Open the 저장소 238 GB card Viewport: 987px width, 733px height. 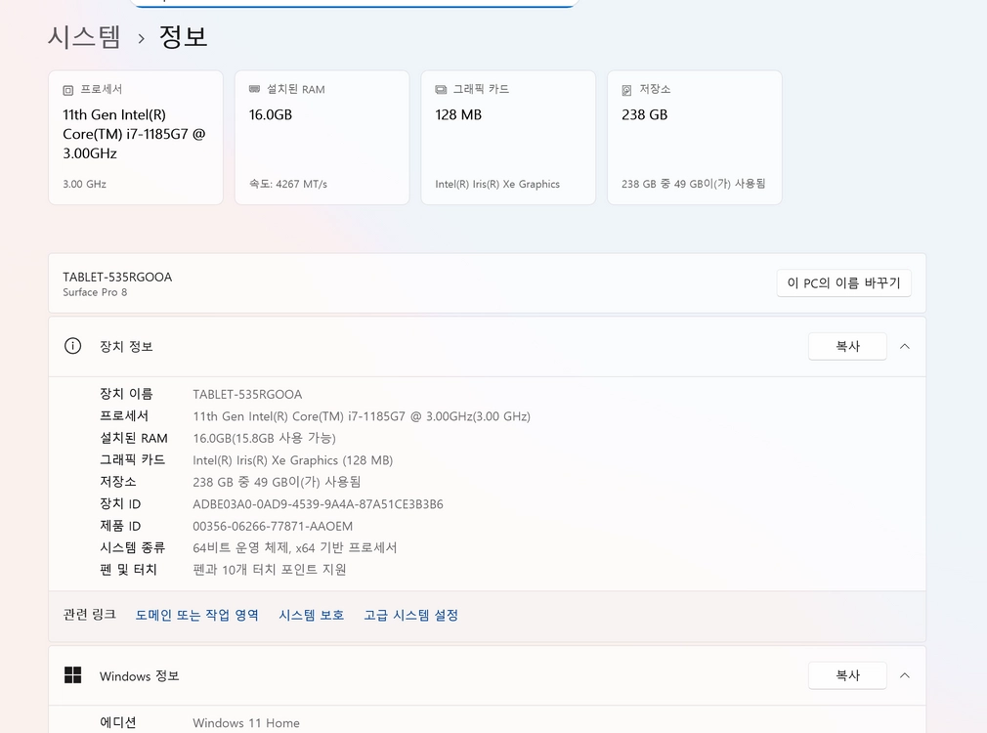(695, 137)
